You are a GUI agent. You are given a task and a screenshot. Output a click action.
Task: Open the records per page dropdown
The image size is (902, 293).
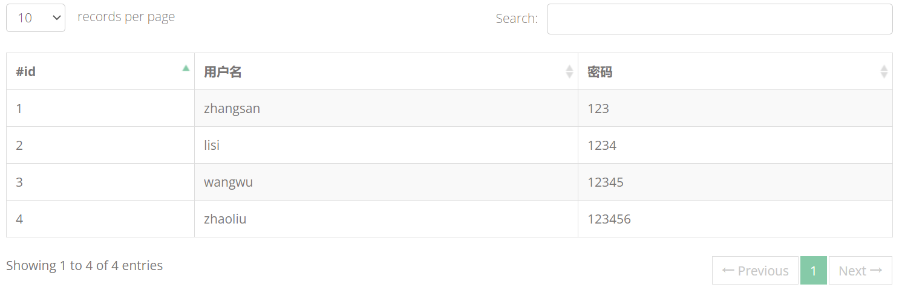36,18
